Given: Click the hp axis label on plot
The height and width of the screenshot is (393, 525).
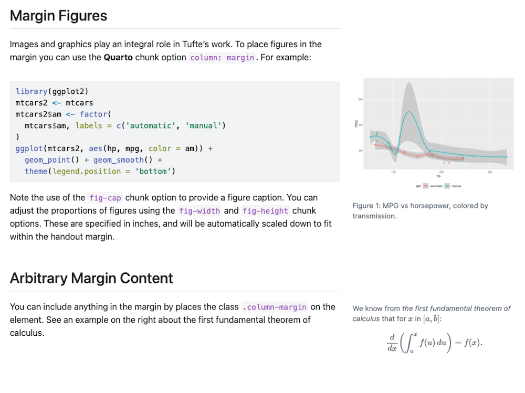Looking at the screenshot, I should 438,176.
